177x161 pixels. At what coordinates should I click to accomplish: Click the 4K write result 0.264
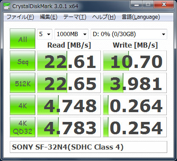135,105
